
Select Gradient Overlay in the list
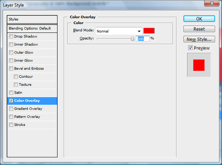click(32, 109)
